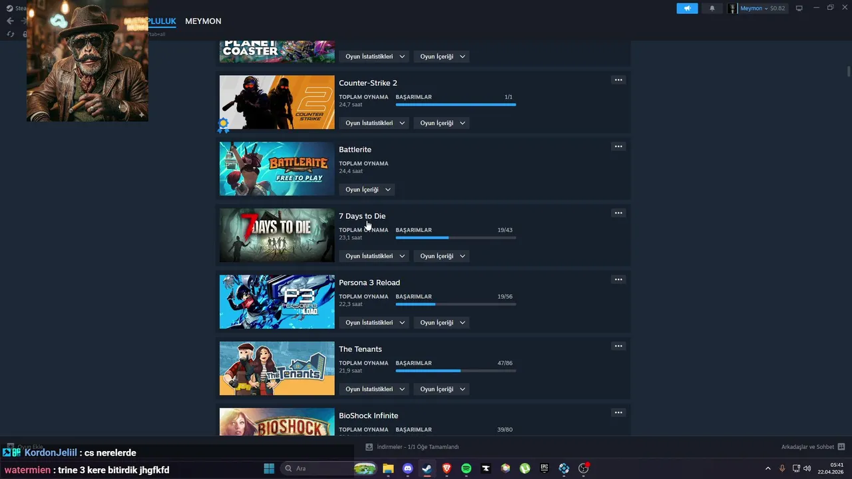
Task: Open the Windows Start menu
Action: [269, 468]
